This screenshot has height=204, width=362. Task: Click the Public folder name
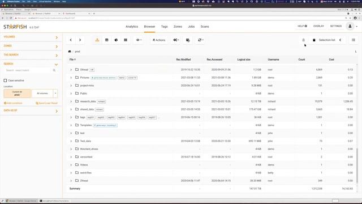[84, 93]
